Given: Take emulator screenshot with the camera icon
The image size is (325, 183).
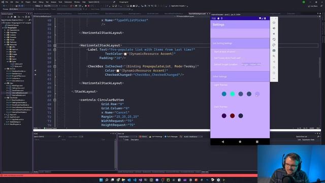Looking at the screenshot, I should click(274, 50).
